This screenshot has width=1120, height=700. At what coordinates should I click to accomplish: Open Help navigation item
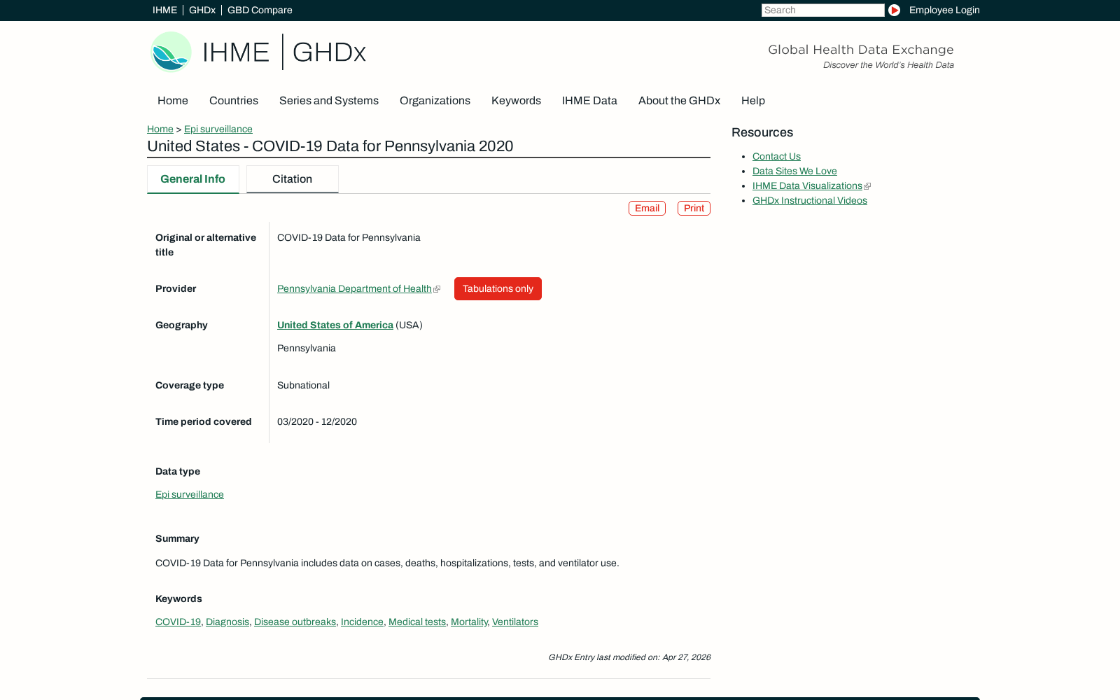pyautogui.click(x=753, y=101)
